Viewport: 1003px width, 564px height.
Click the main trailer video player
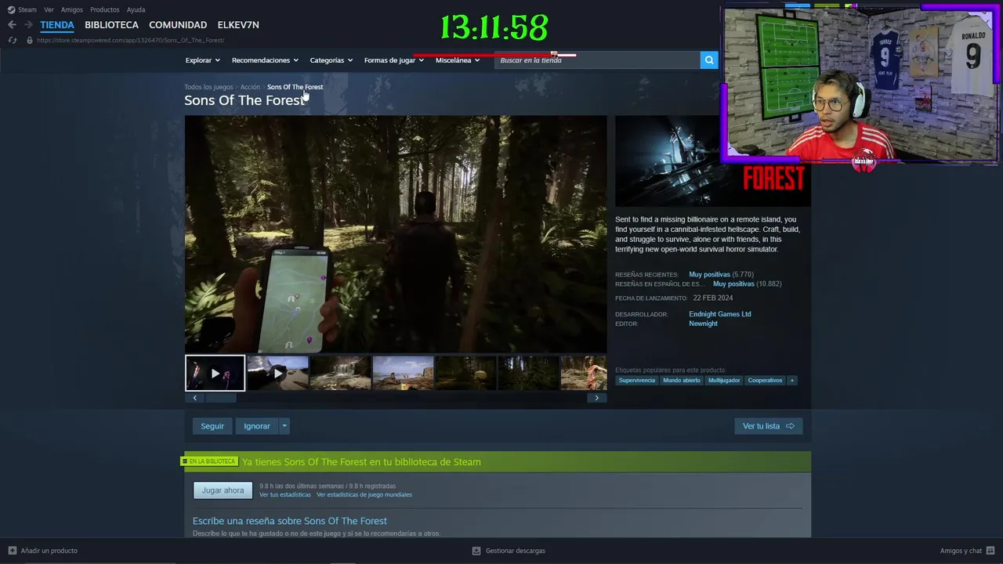tap(396, 234)
